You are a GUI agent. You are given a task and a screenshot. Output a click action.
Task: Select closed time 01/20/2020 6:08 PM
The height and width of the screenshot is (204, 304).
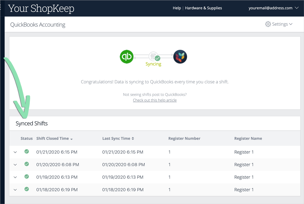58,165
